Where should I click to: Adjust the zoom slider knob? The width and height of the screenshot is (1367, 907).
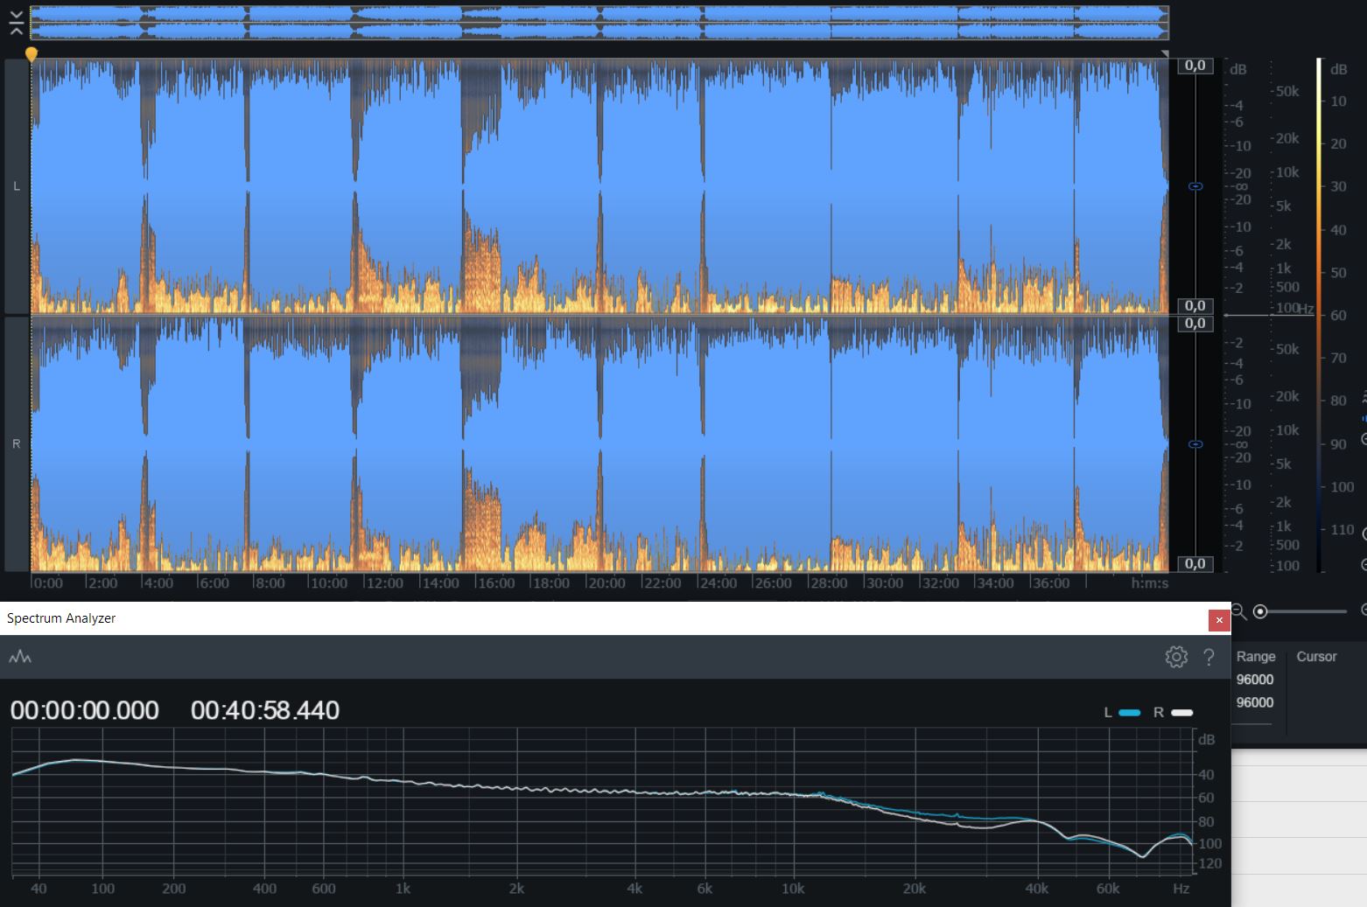pyautogui.click(x=1260, y=611)
